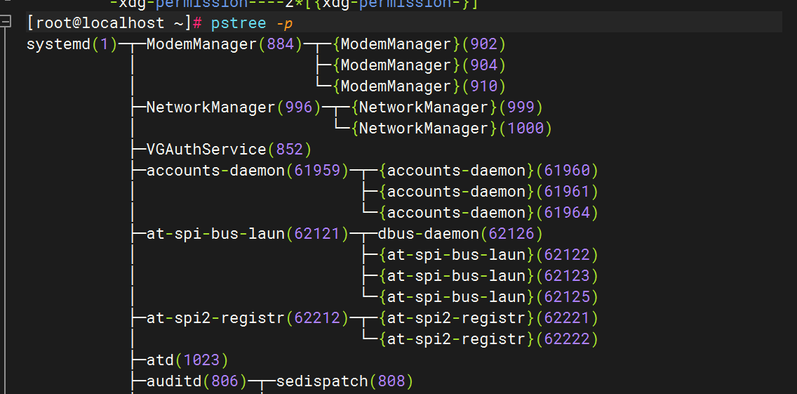Collapse the code block fold marker
The width and height of the screenshot is (797, 394).
(5, 22)
